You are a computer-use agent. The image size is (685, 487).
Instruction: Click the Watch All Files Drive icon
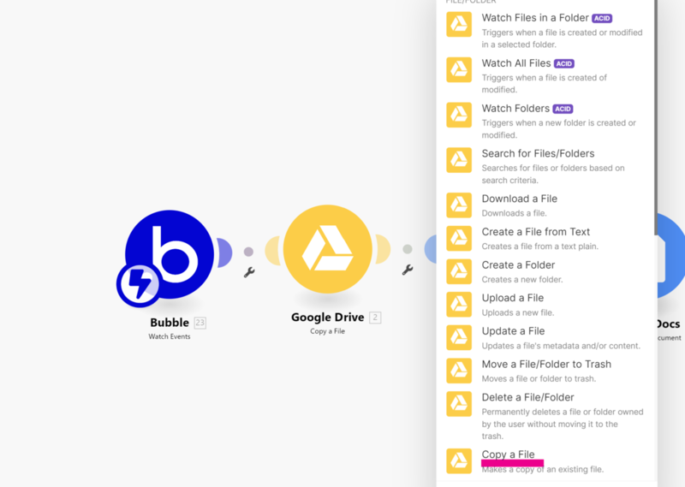459,69
